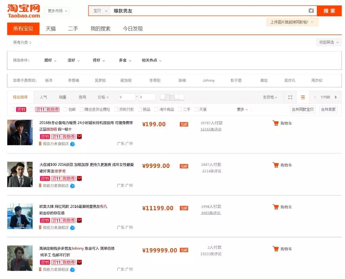Screen dimensions: 345x279
Task: Switch to list view icon
Action: tap(303, 97)
